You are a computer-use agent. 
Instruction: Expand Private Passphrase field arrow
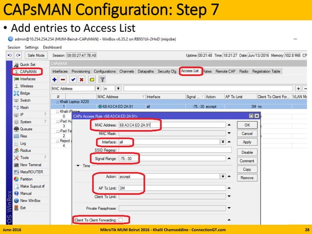point(229,208)
